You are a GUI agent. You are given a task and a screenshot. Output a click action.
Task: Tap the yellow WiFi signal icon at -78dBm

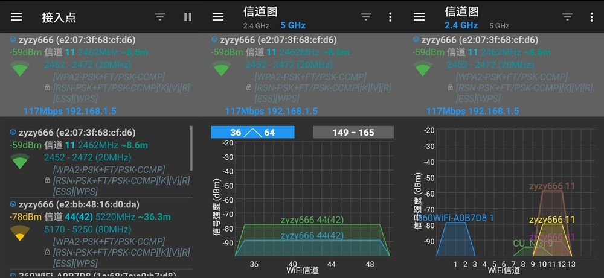click(x=20, y=233)
